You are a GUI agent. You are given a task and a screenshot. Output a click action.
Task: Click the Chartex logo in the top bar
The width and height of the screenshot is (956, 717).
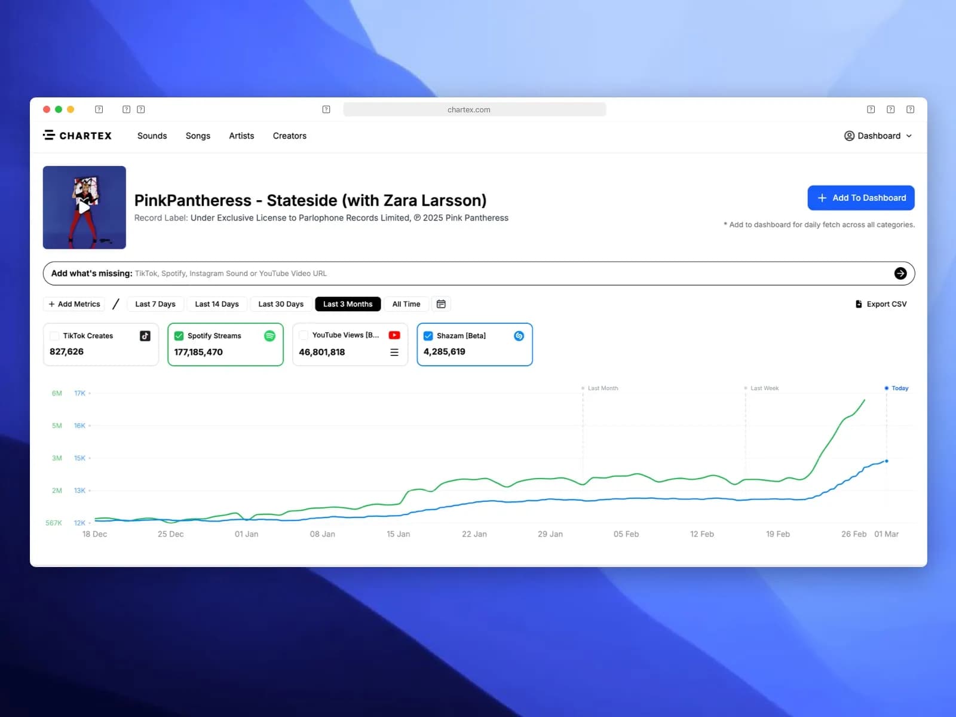[77, 136]
